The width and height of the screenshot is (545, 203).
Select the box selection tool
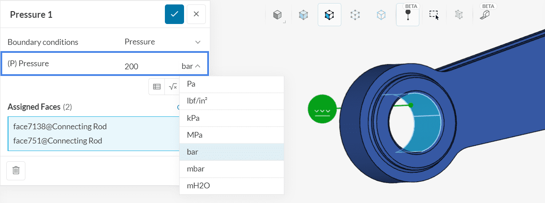pyautogui.click(x=434, y=15)
